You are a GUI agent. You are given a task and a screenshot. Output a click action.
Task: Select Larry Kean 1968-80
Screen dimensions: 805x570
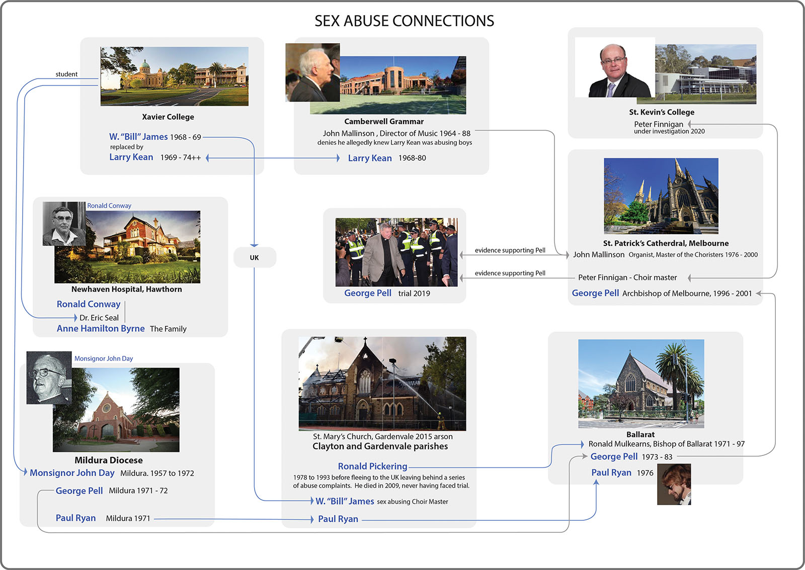(x=387, y=158)
